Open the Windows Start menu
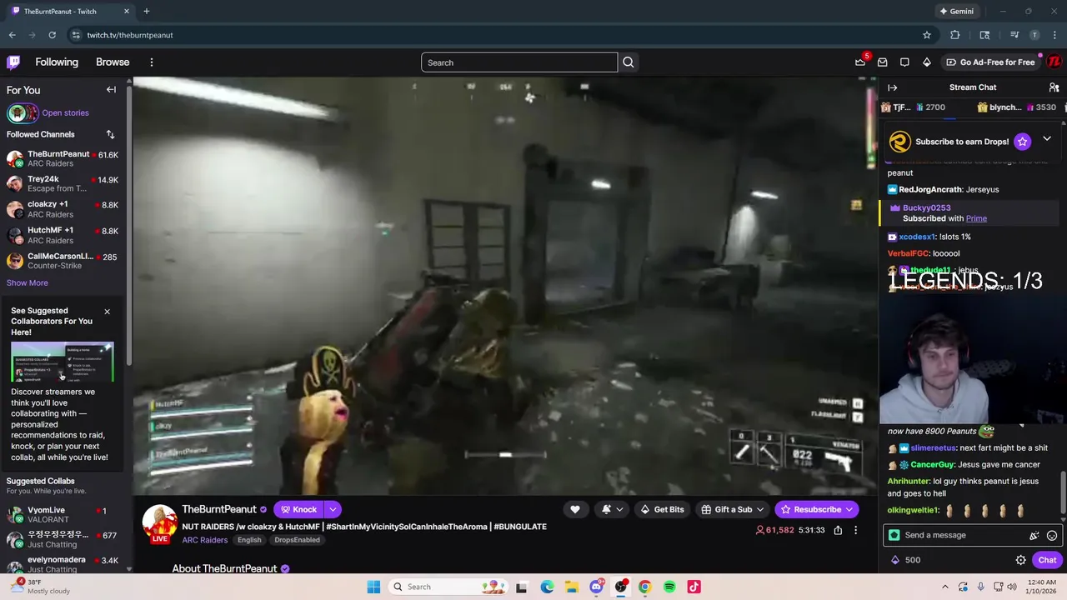 click(x=373, y=587)
